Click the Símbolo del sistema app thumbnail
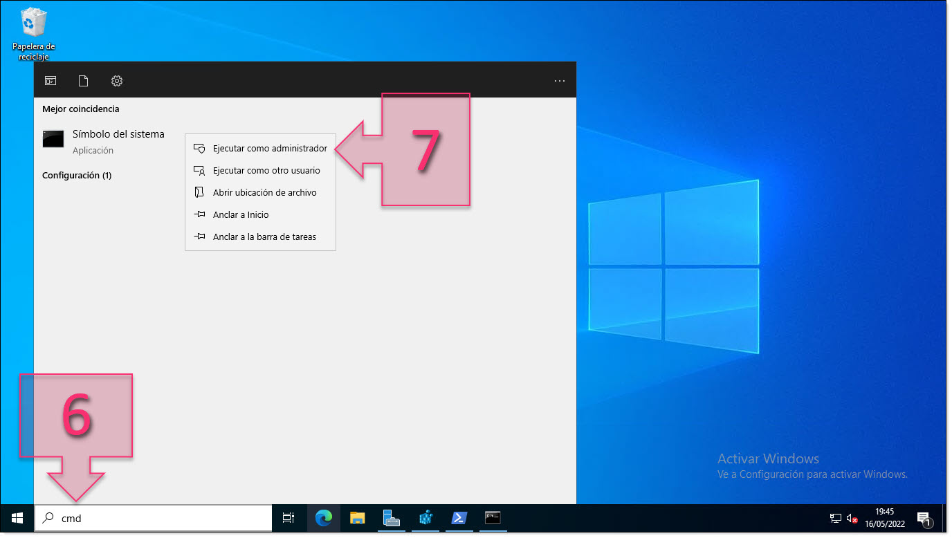 point(53,139)
